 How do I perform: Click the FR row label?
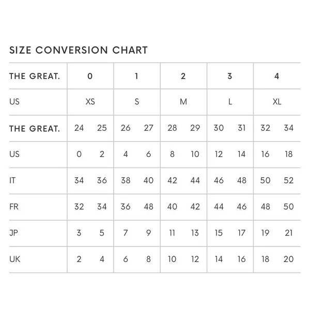[14, 207]
